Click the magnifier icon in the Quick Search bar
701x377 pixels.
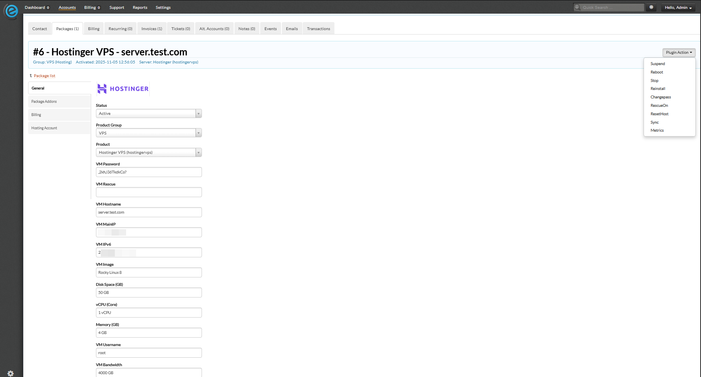[577, 7]
